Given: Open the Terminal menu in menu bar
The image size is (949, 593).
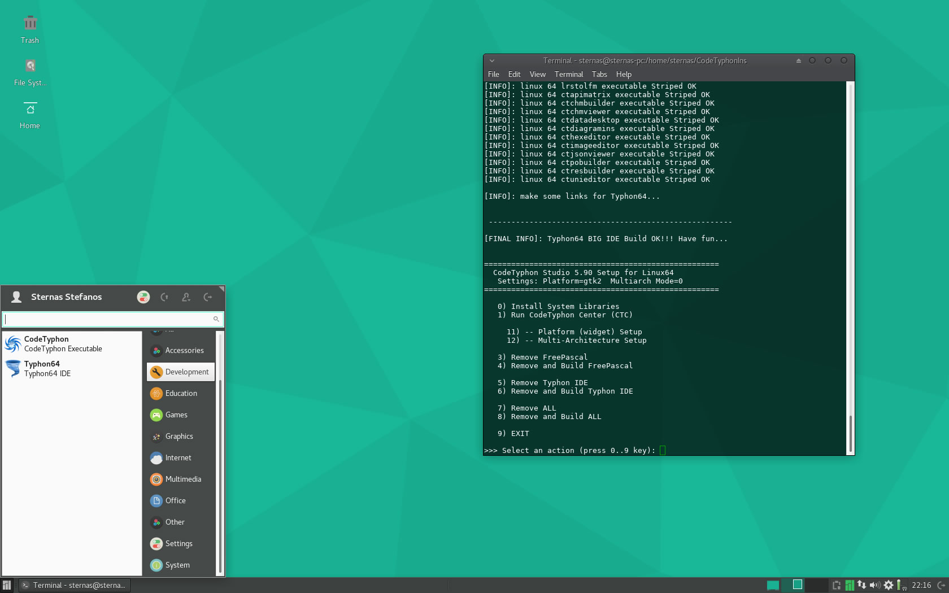Looking at the screenshot, I should click(x=569, y=75).
